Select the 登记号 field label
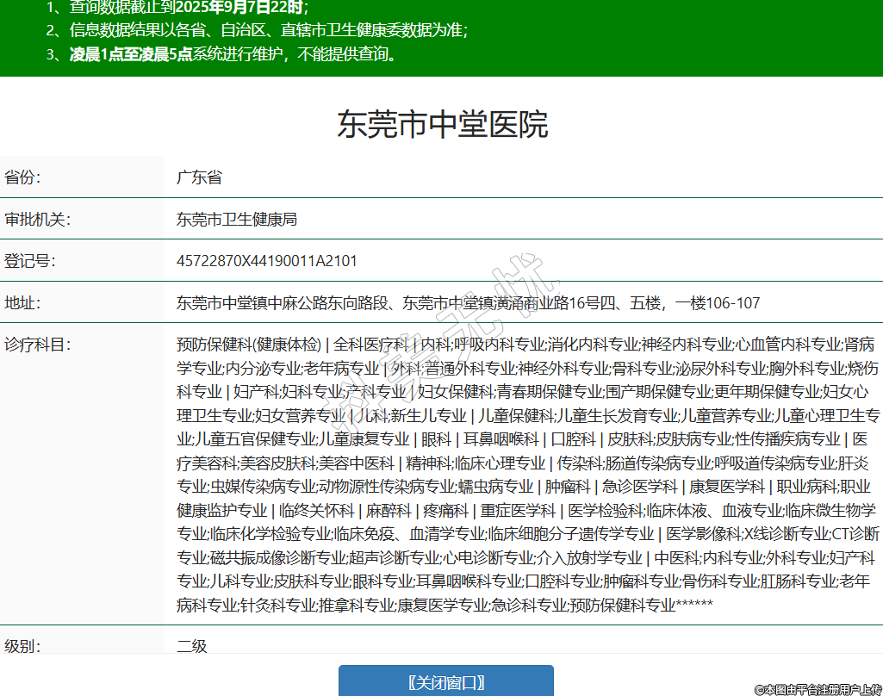 [x=30, y=260]
